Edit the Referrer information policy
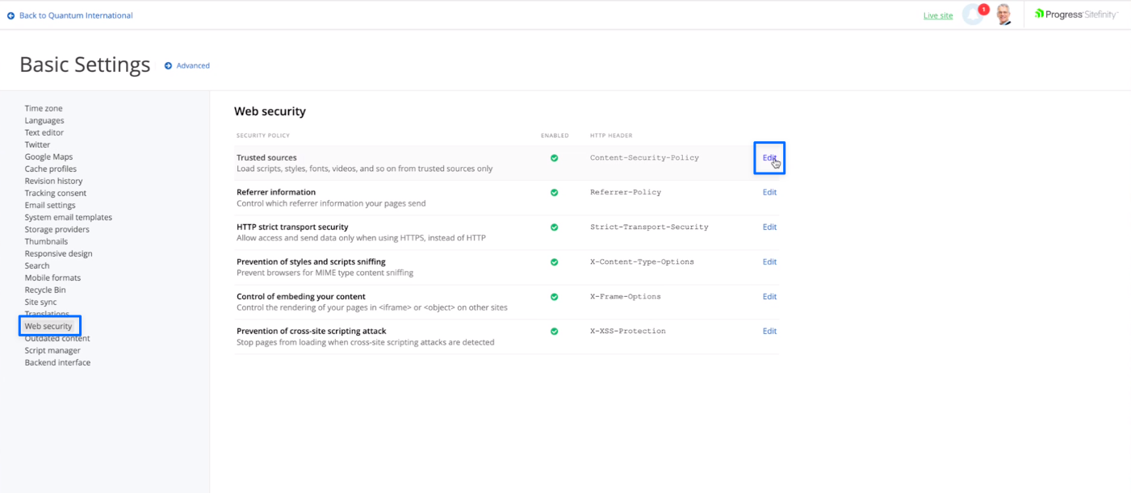The width and height of the screenshot is (1131, 493). [769, 193]
